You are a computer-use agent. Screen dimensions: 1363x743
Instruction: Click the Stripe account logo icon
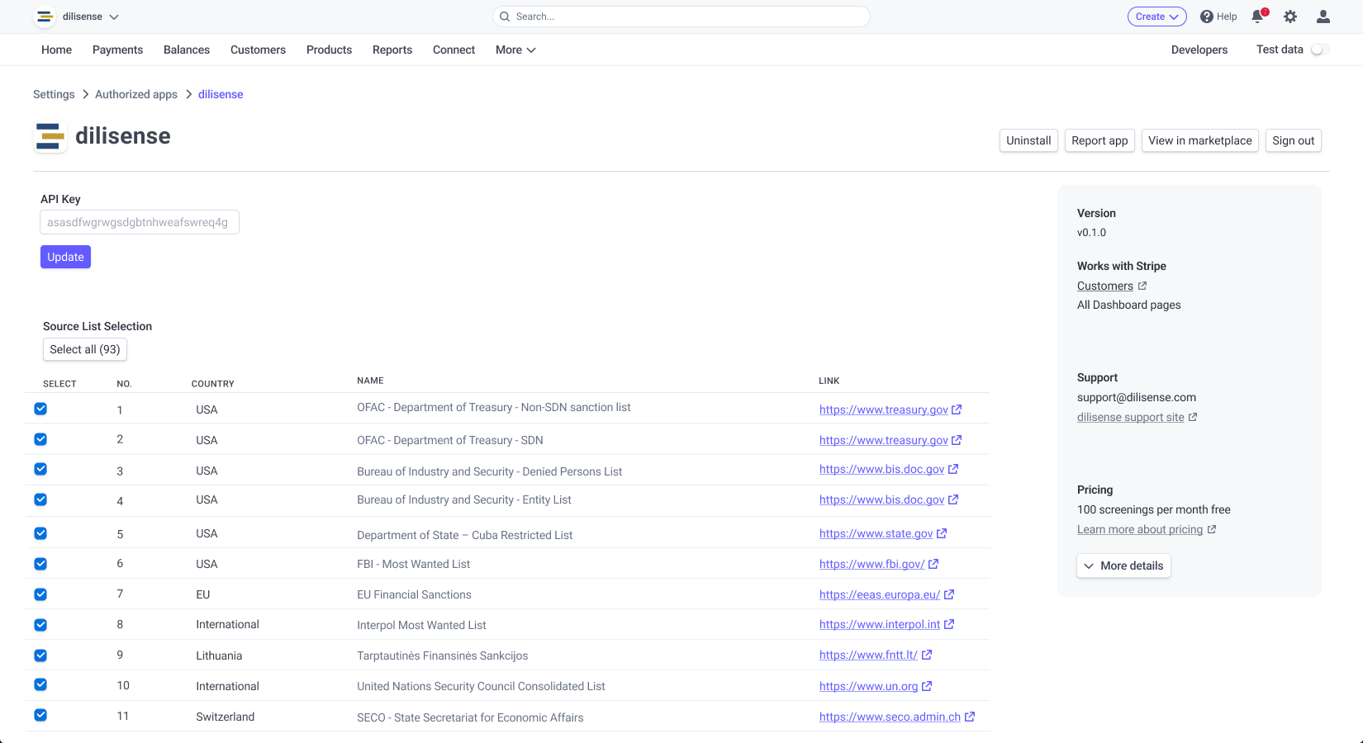(45, 17)
